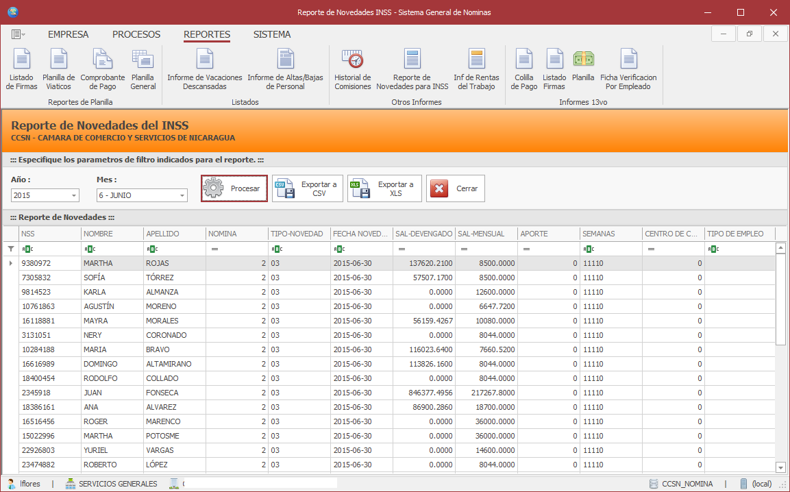Sort by SAL-MENSUAL column header
The image size is (790, 492).
[x=486, y=234]
